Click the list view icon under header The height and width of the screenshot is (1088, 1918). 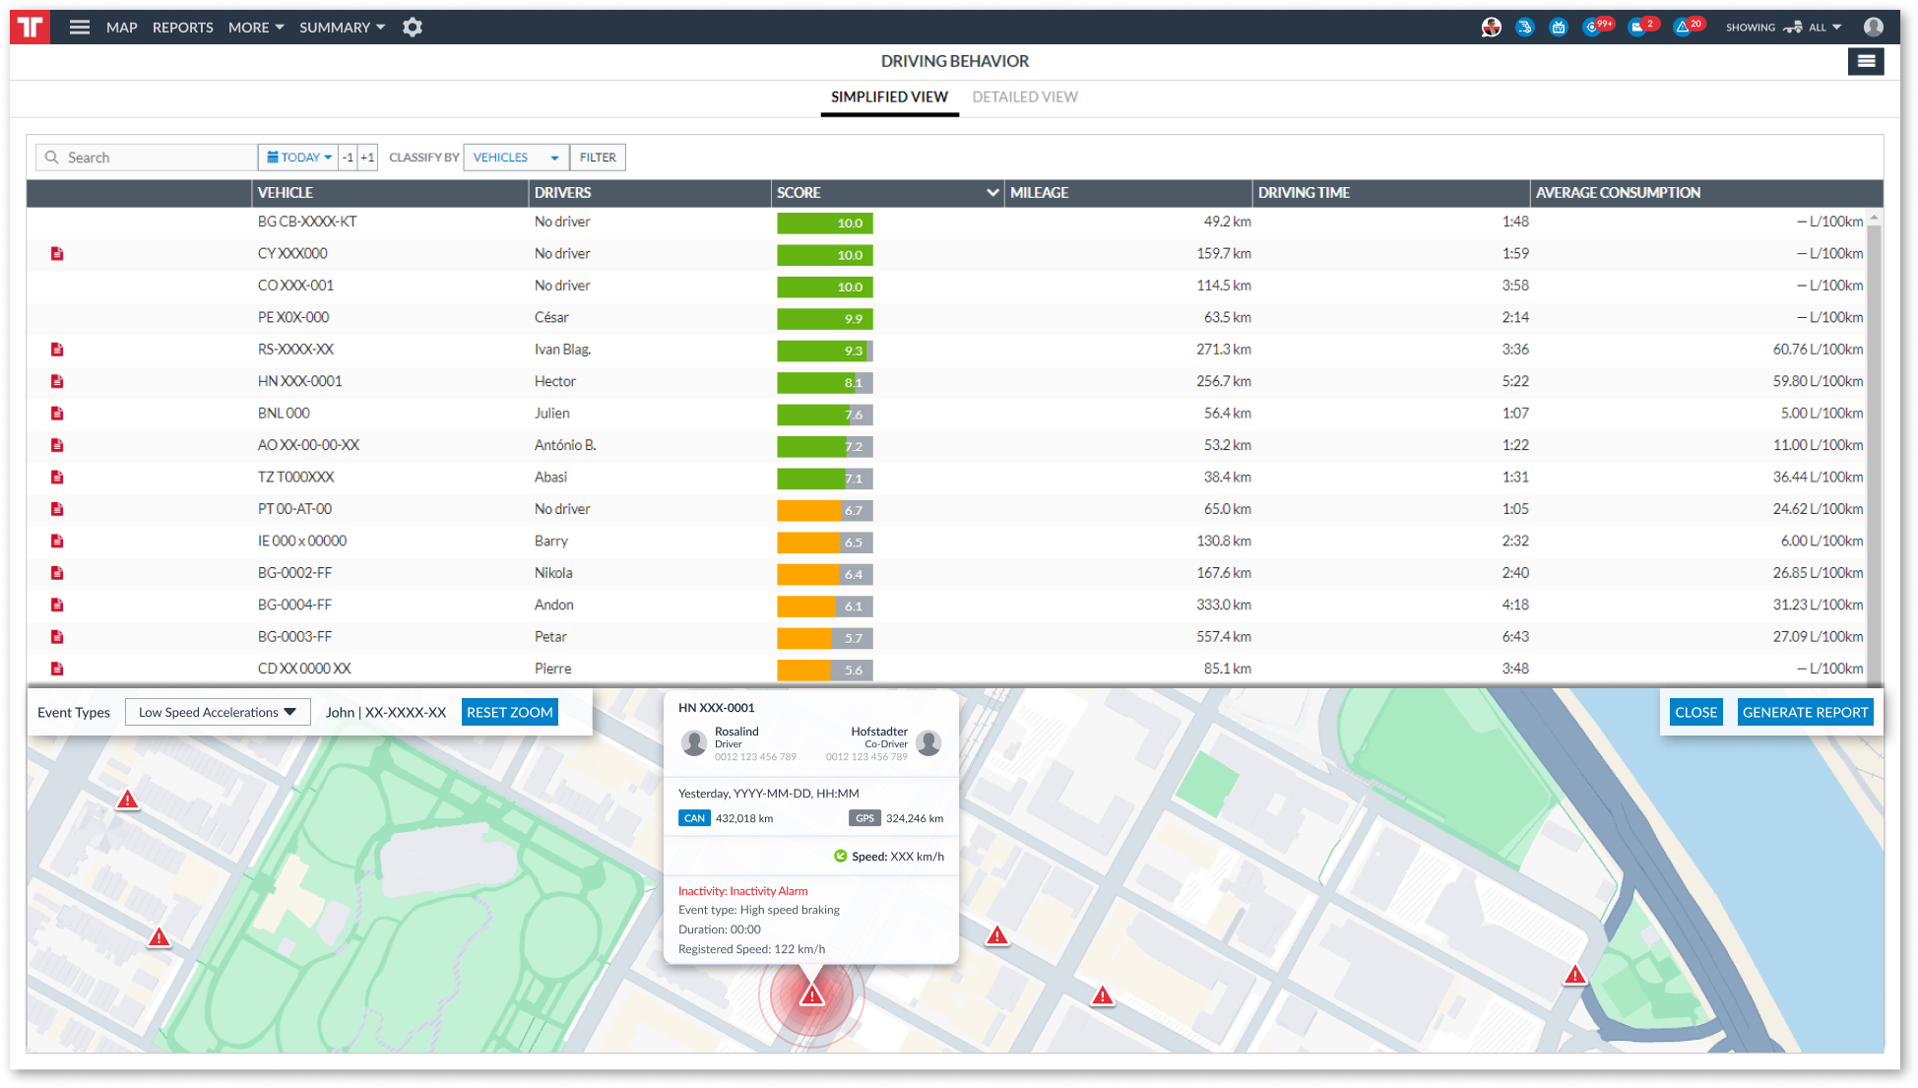coord(1865,62)
